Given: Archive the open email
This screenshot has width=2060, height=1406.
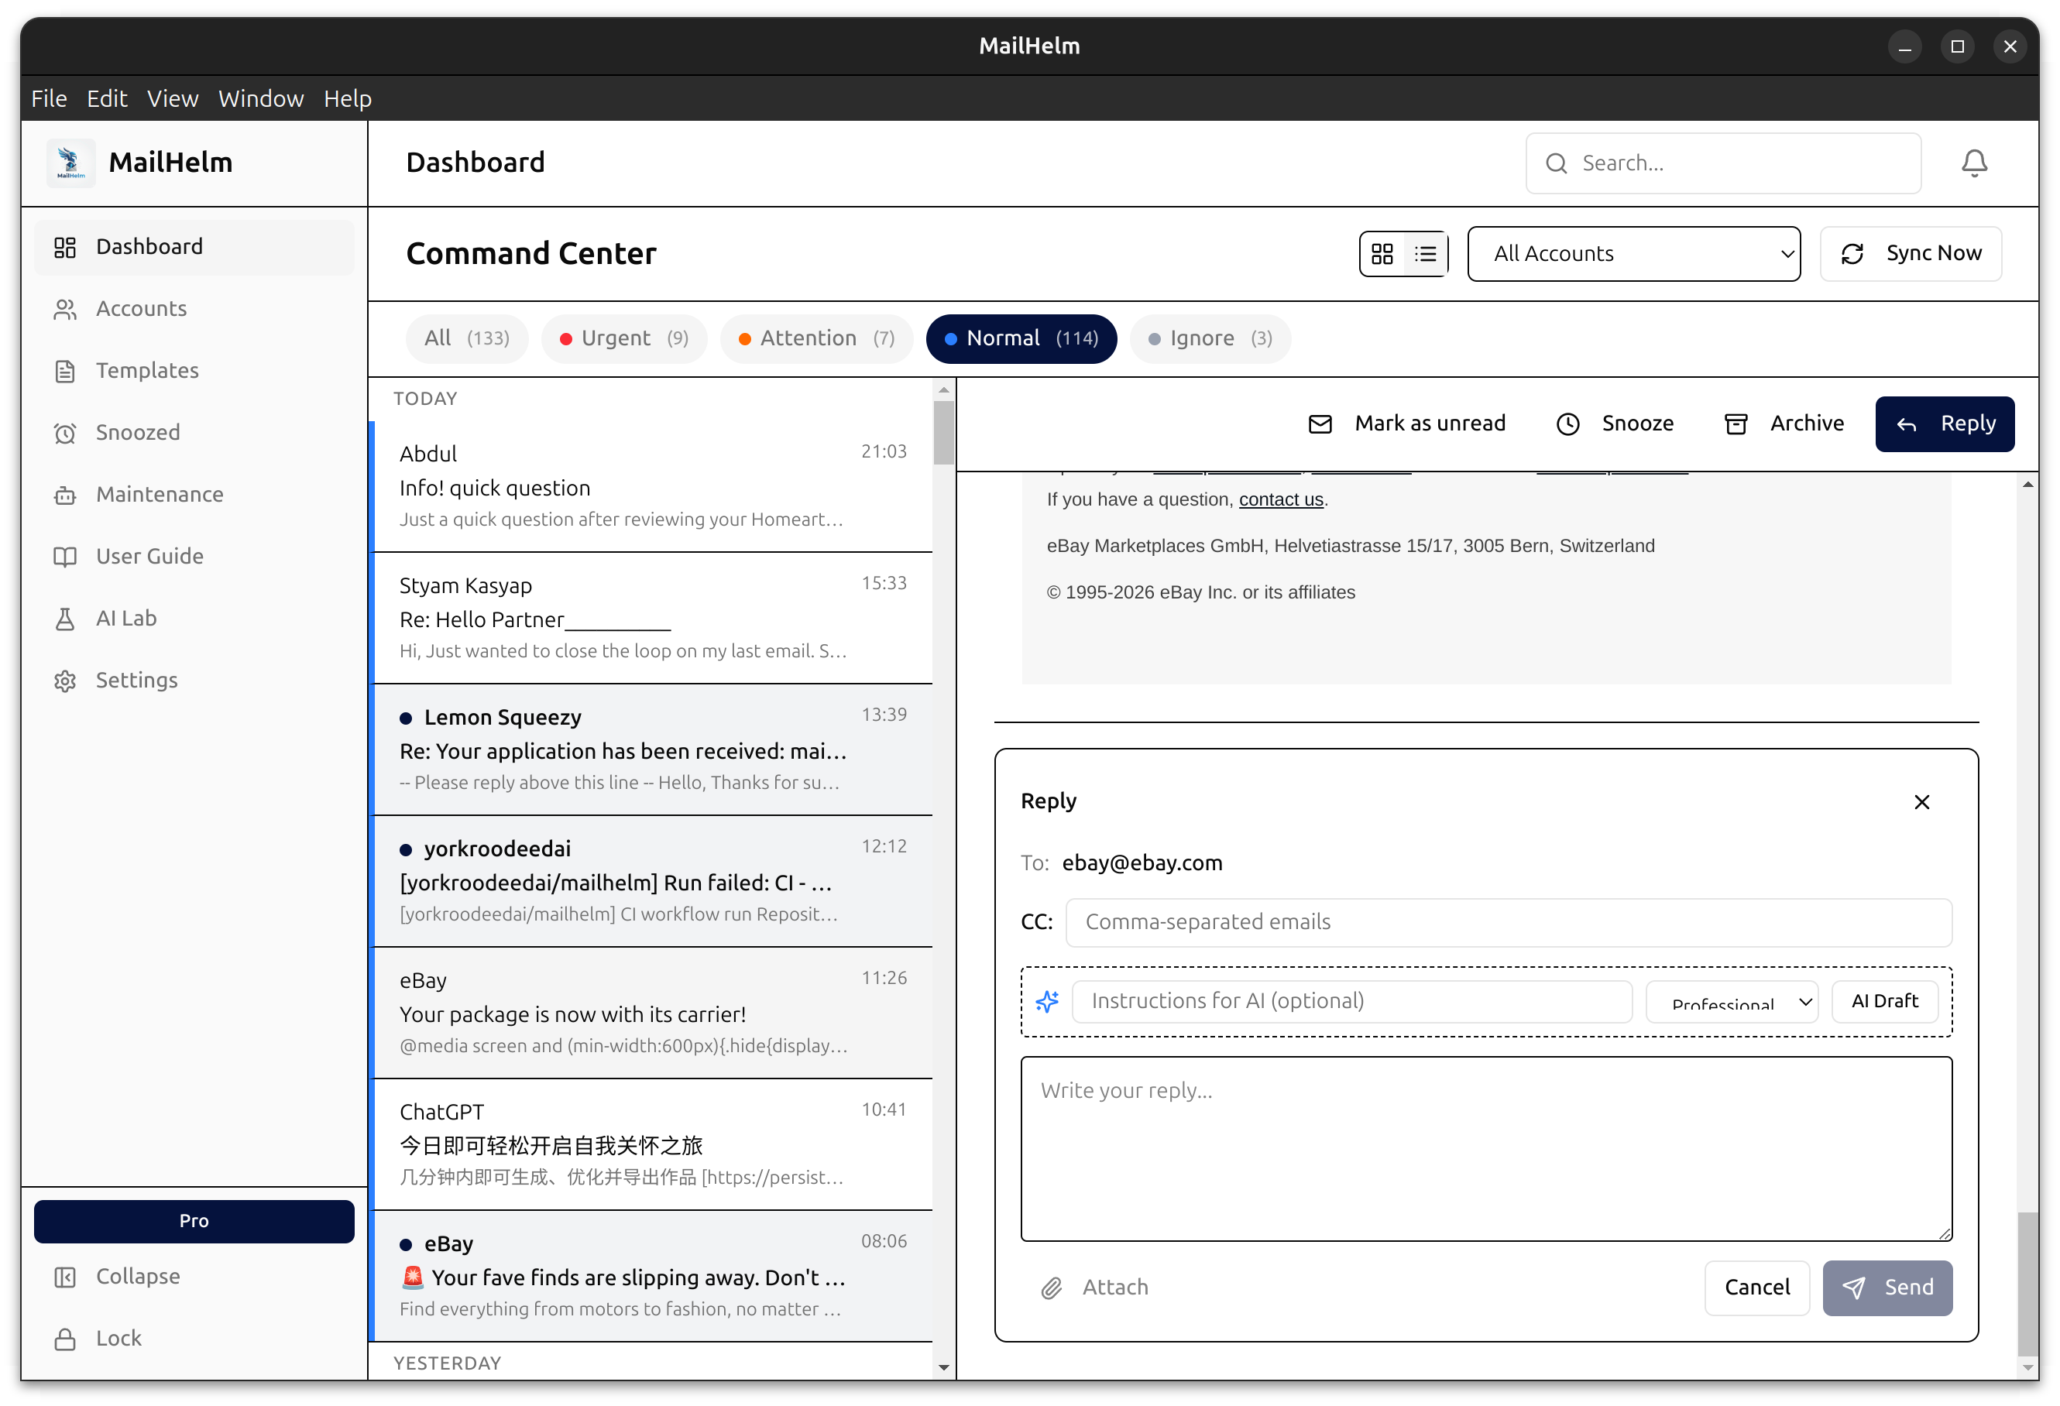Looking at the screenshot, I should 1784,424.
